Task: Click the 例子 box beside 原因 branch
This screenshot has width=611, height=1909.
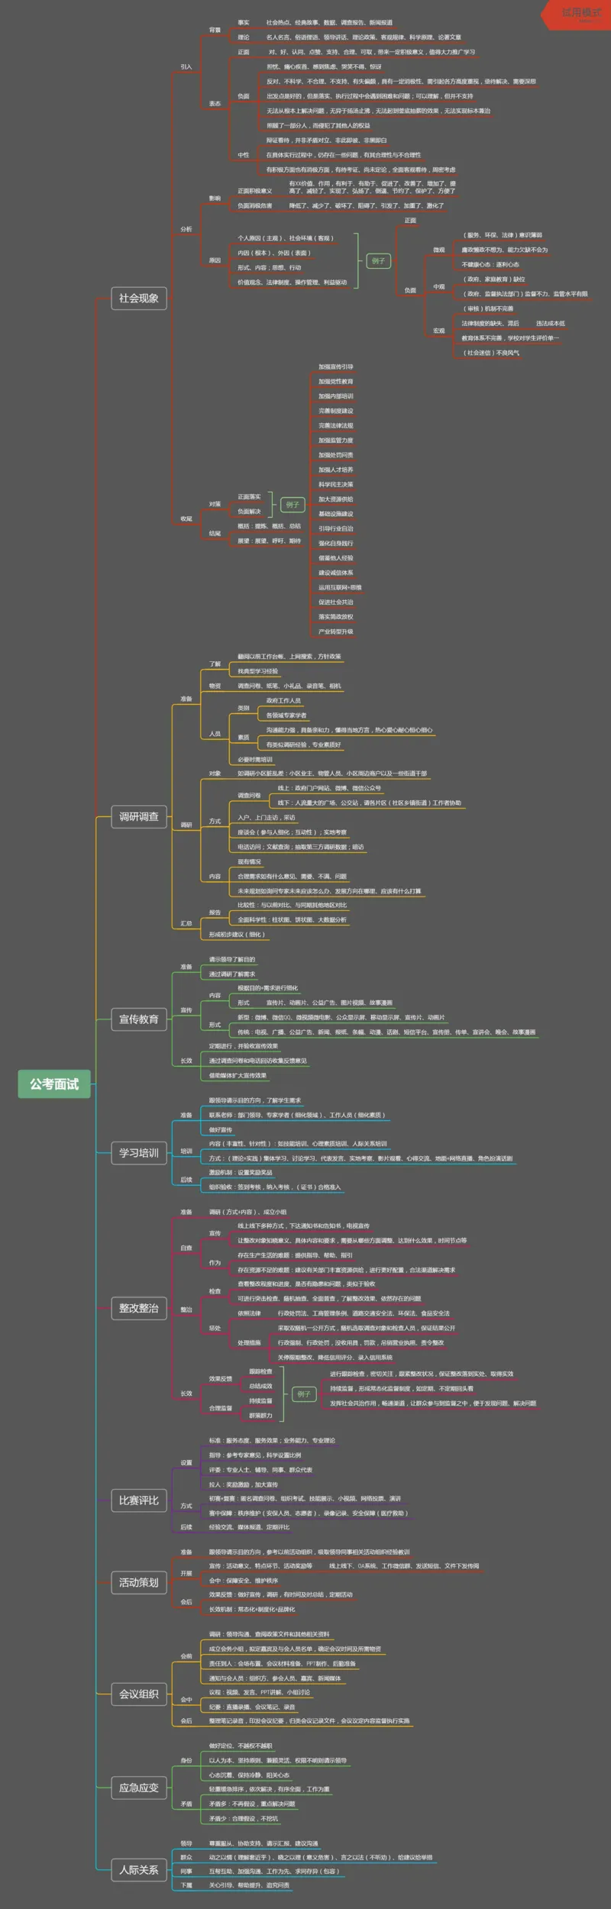Action: [378, 261]
